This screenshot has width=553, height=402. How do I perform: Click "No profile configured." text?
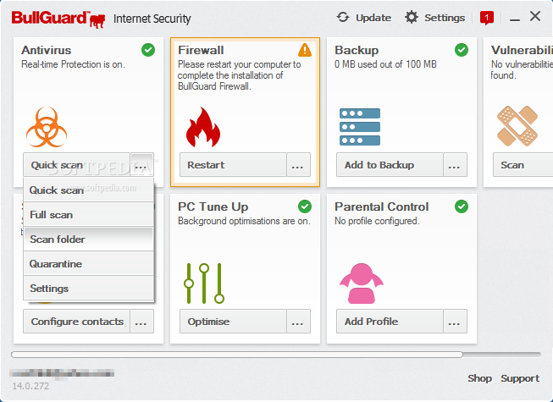(377, 221)
